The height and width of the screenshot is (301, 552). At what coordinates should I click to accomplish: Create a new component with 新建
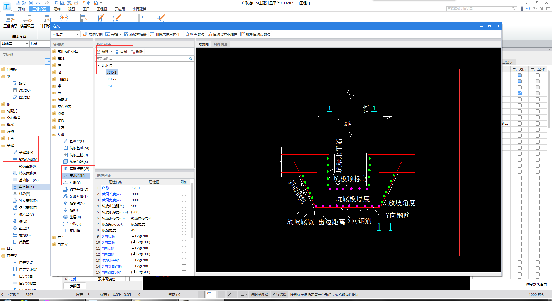click(x=103, y=52)
